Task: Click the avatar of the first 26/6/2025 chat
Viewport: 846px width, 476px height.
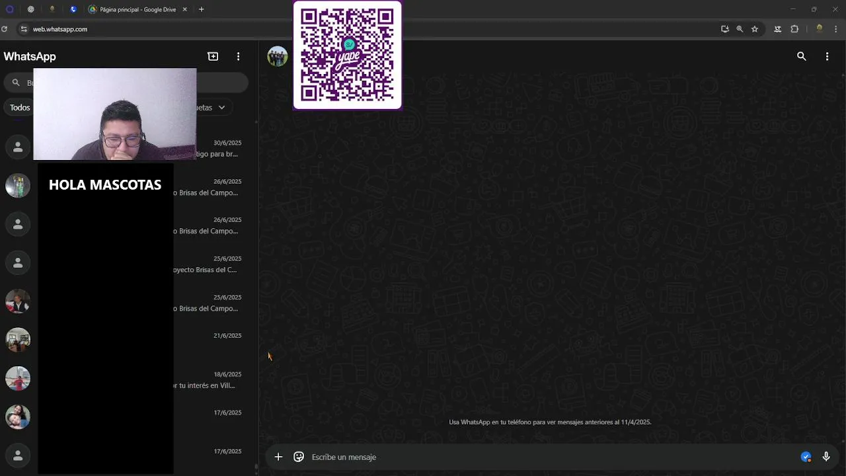Action: tap(18, 186)
